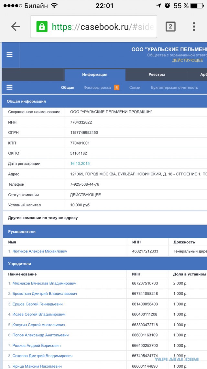Click the Уставный капитал value 10 000 руб.
This screenshot has height=369, width=207.
click(80, 205)
